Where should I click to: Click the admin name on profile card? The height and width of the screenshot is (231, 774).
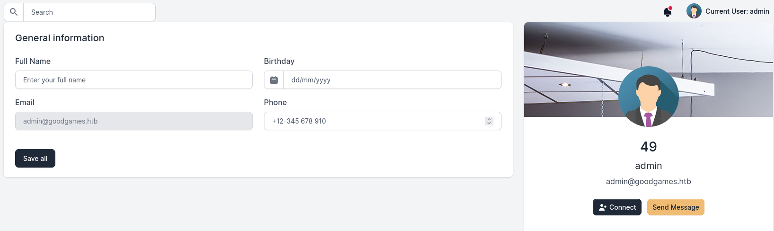coord(648,166)
